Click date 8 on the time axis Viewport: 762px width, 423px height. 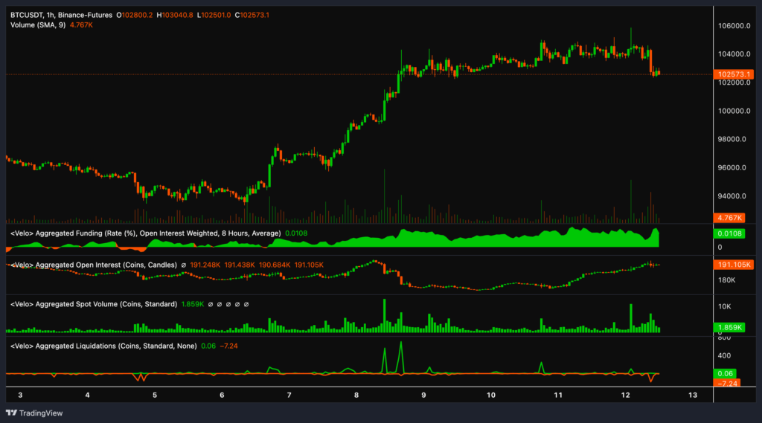pyautogui.click(x=356, y=395)
